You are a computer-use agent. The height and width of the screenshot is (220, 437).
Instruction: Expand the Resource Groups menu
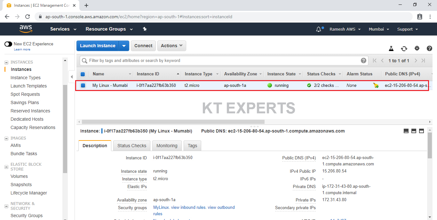point(109,29)
